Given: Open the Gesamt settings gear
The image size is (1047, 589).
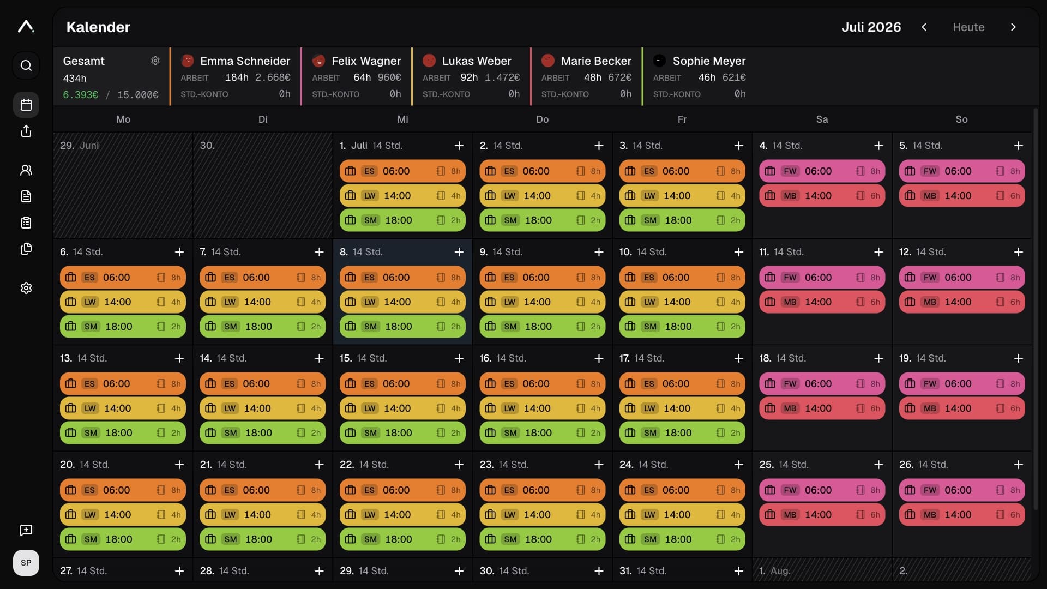Looking at the screenshot, I should [x=155, y=61].
